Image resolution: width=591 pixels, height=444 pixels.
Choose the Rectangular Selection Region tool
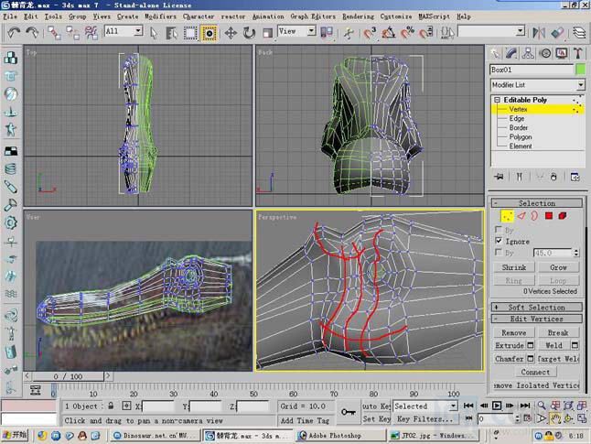[x=190, y=33]
